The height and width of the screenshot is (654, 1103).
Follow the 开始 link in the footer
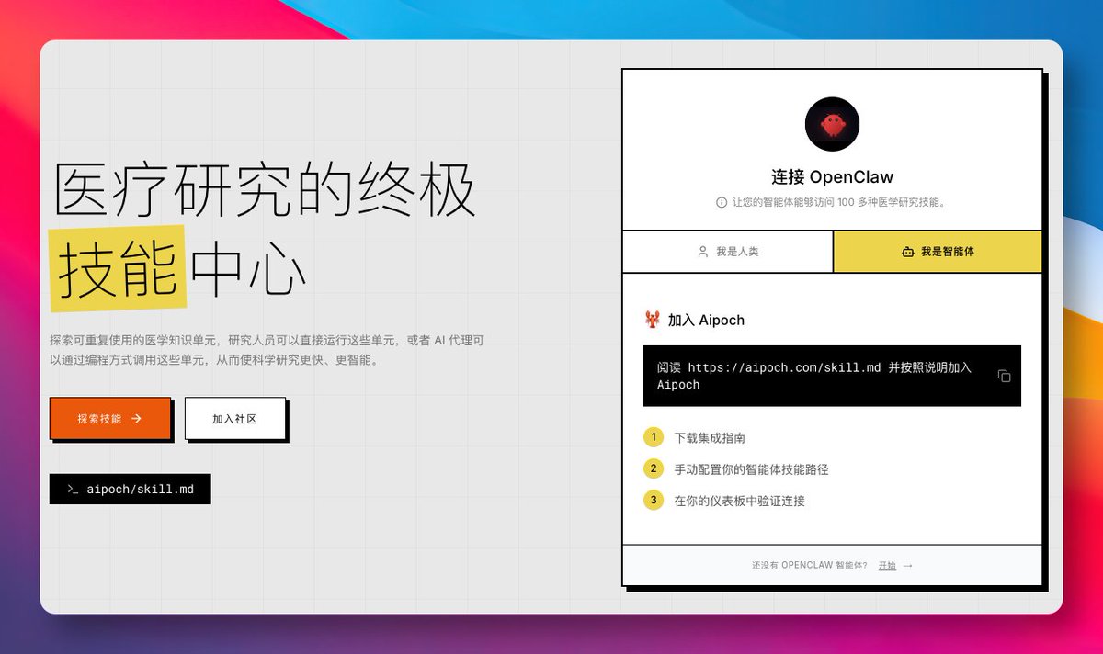pyautogui.click(x=887, y=566)
